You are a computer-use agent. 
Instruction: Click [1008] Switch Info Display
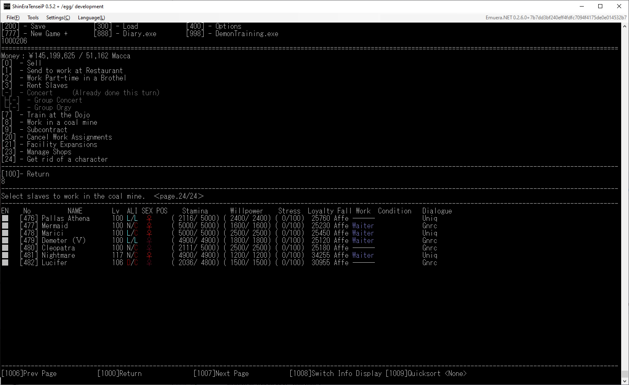pos(335,374)
